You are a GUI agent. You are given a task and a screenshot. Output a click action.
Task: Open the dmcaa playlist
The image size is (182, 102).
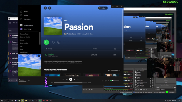[22, 40]
